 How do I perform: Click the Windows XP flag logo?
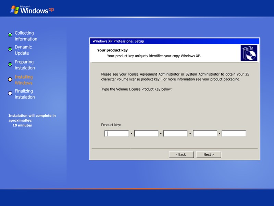[15, 10]
